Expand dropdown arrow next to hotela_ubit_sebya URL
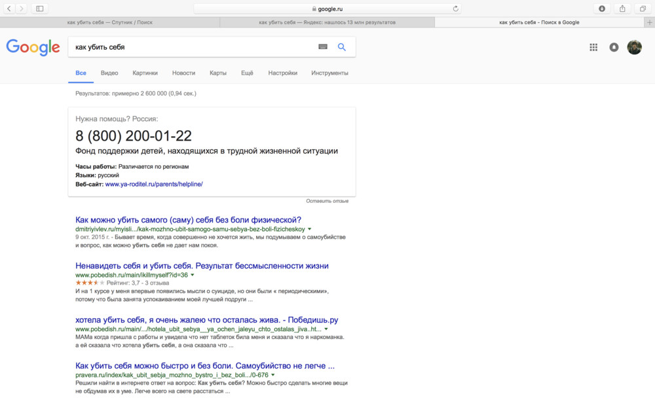 326,329
